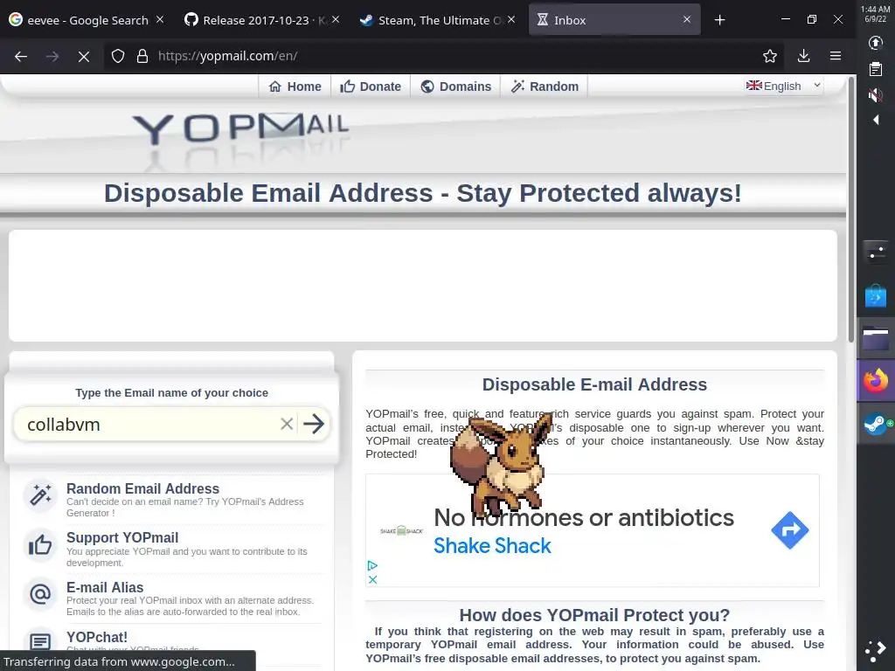
Task: Select the Random menu item
Action: pyautogui.click(x=545, y=86)
